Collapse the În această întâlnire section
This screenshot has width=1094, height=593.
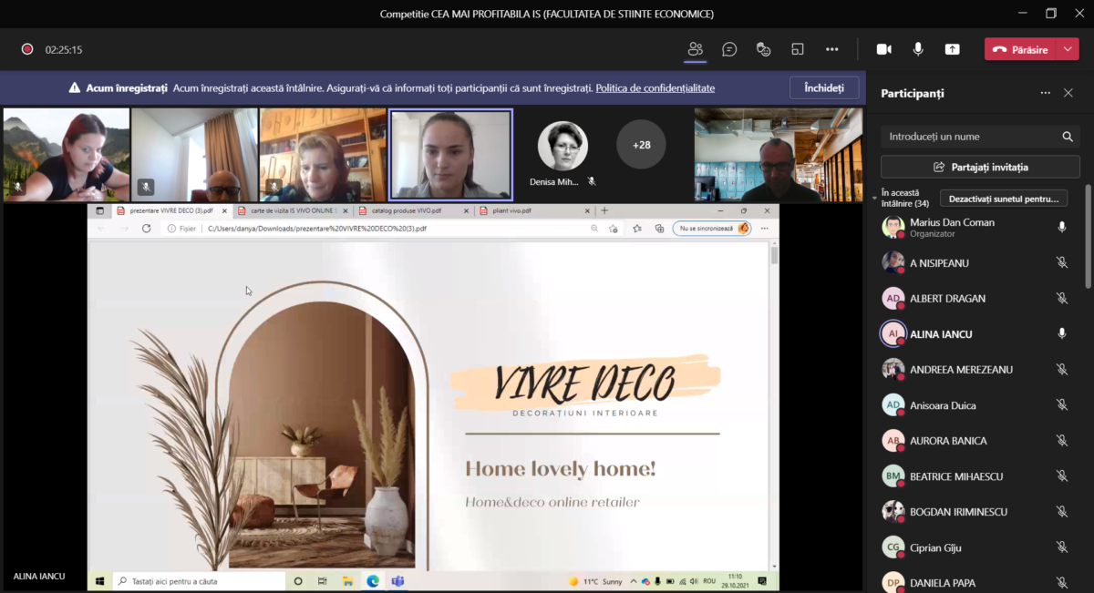click(x=874, y=197)
